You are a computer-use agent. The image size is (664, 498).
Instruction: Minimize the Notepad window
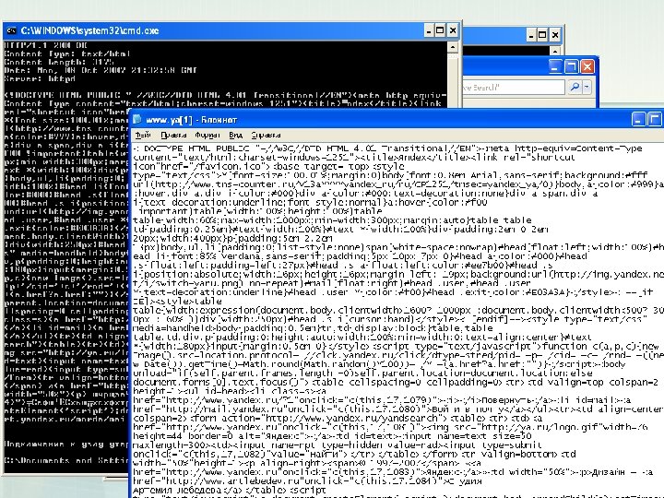point(638,119)
